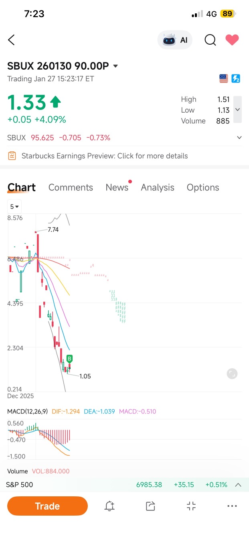Screen dimensions: 249x541
Task: Share this option contract
Action: pos(150,506)
